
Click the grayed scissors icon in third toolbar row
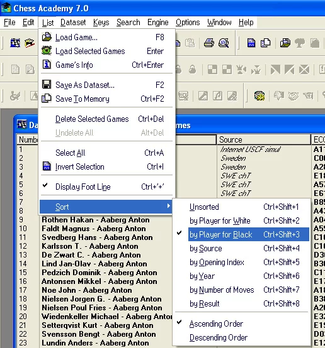click(x=15, y=96)
